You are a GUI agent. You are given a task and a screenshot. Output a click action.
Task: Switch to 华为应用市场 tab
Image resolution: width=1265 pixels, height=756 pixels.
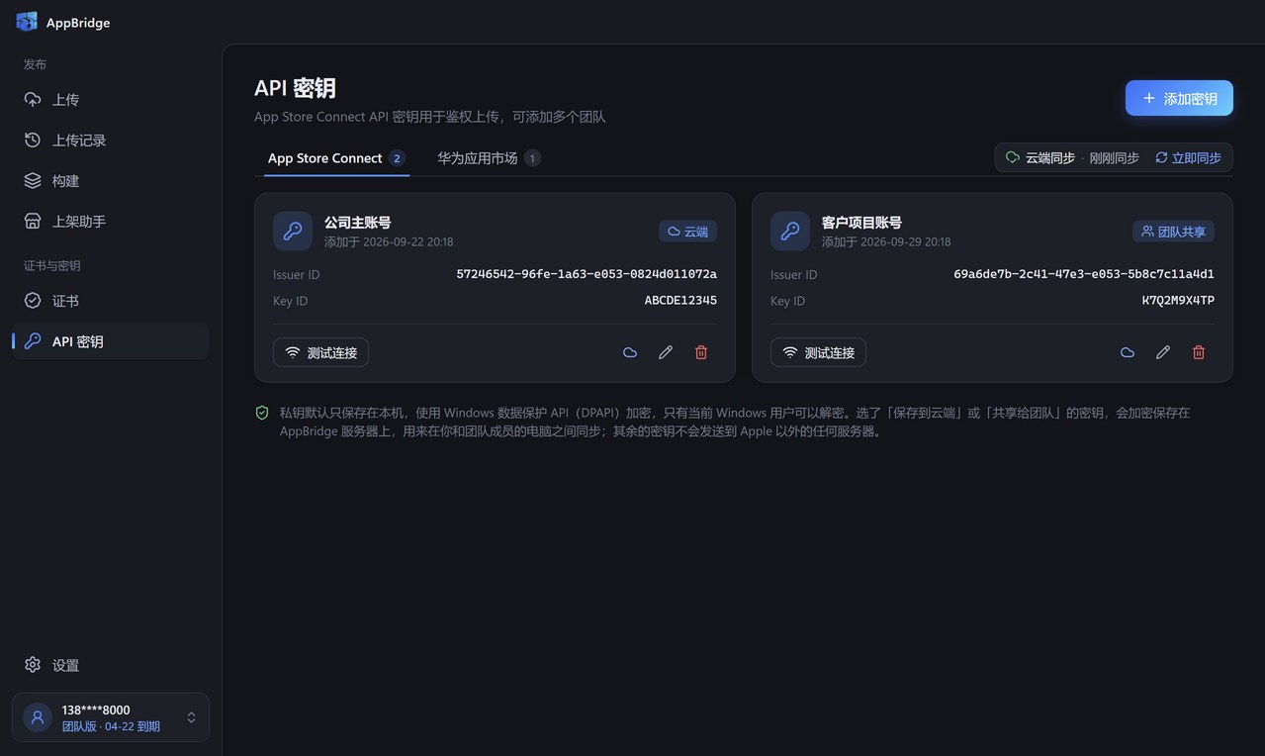pyautogui.click(x=489, y=158)
